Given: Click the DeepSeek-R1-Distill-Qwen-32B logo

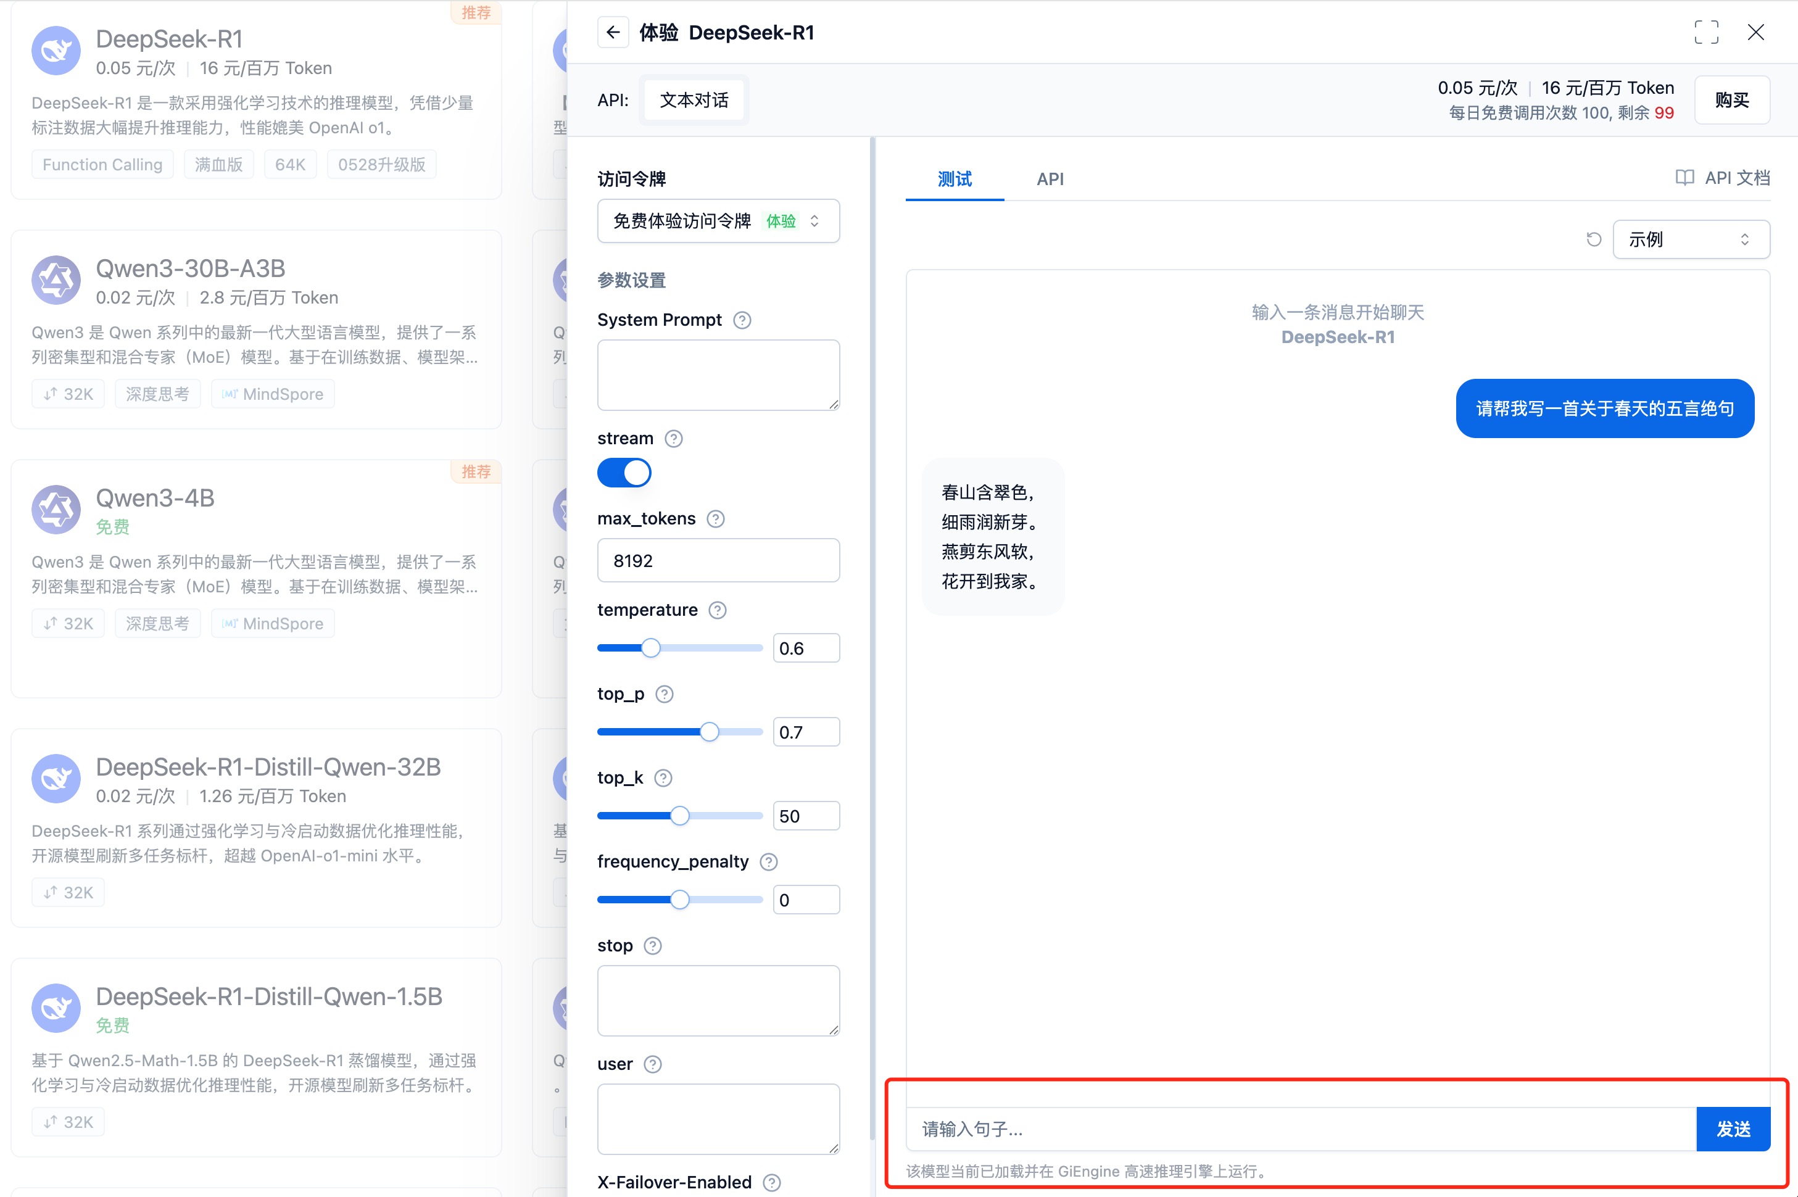Looking at the screenshot, I should 56,779.
